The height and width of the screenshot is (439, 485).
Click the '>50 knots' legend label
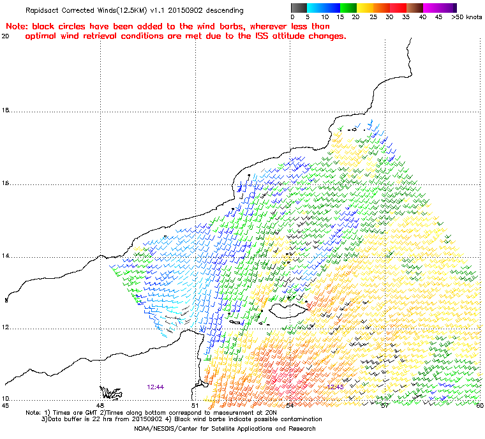click(466, 17)
